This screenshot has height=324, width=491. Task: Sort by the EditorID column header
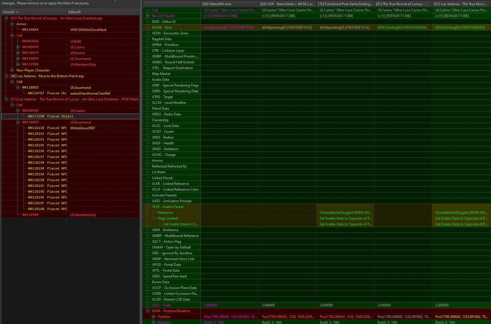[x=103, y=12]
